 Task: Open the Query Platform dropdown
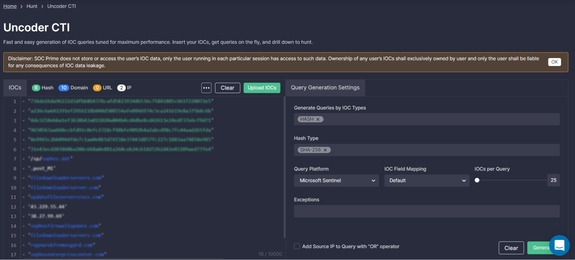[x=336, y=181]
